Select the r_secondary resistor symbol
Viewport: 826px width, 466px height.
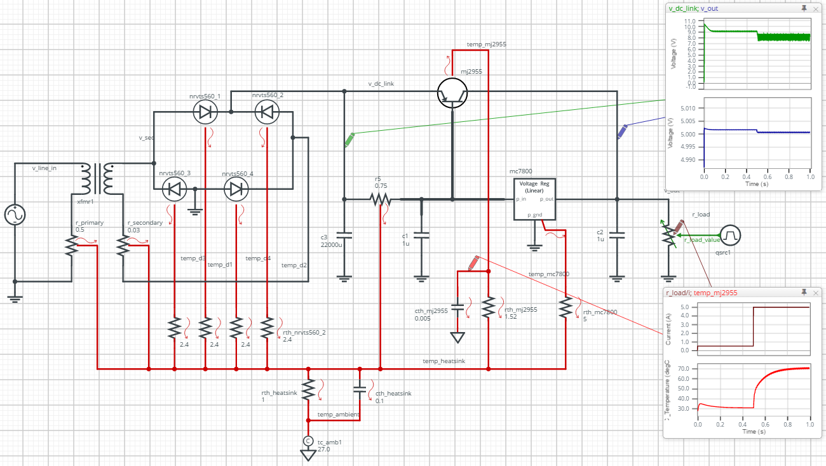(123, 246)
